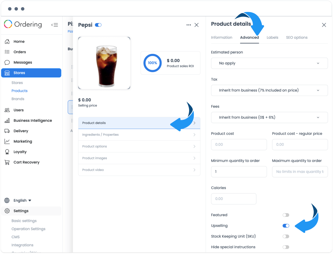Viewport: 333px width, 254px height.
Task: Click the Stores storefront icon
Action: point(7,73)
